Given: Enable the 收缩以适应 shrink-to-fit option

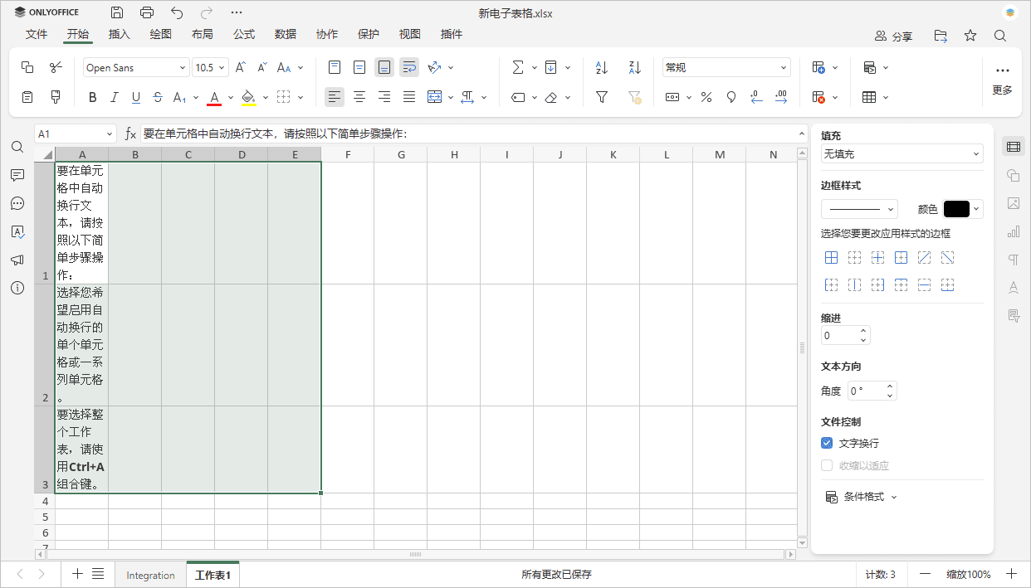Looking at the screenshot, I should (x=826, y=464).
